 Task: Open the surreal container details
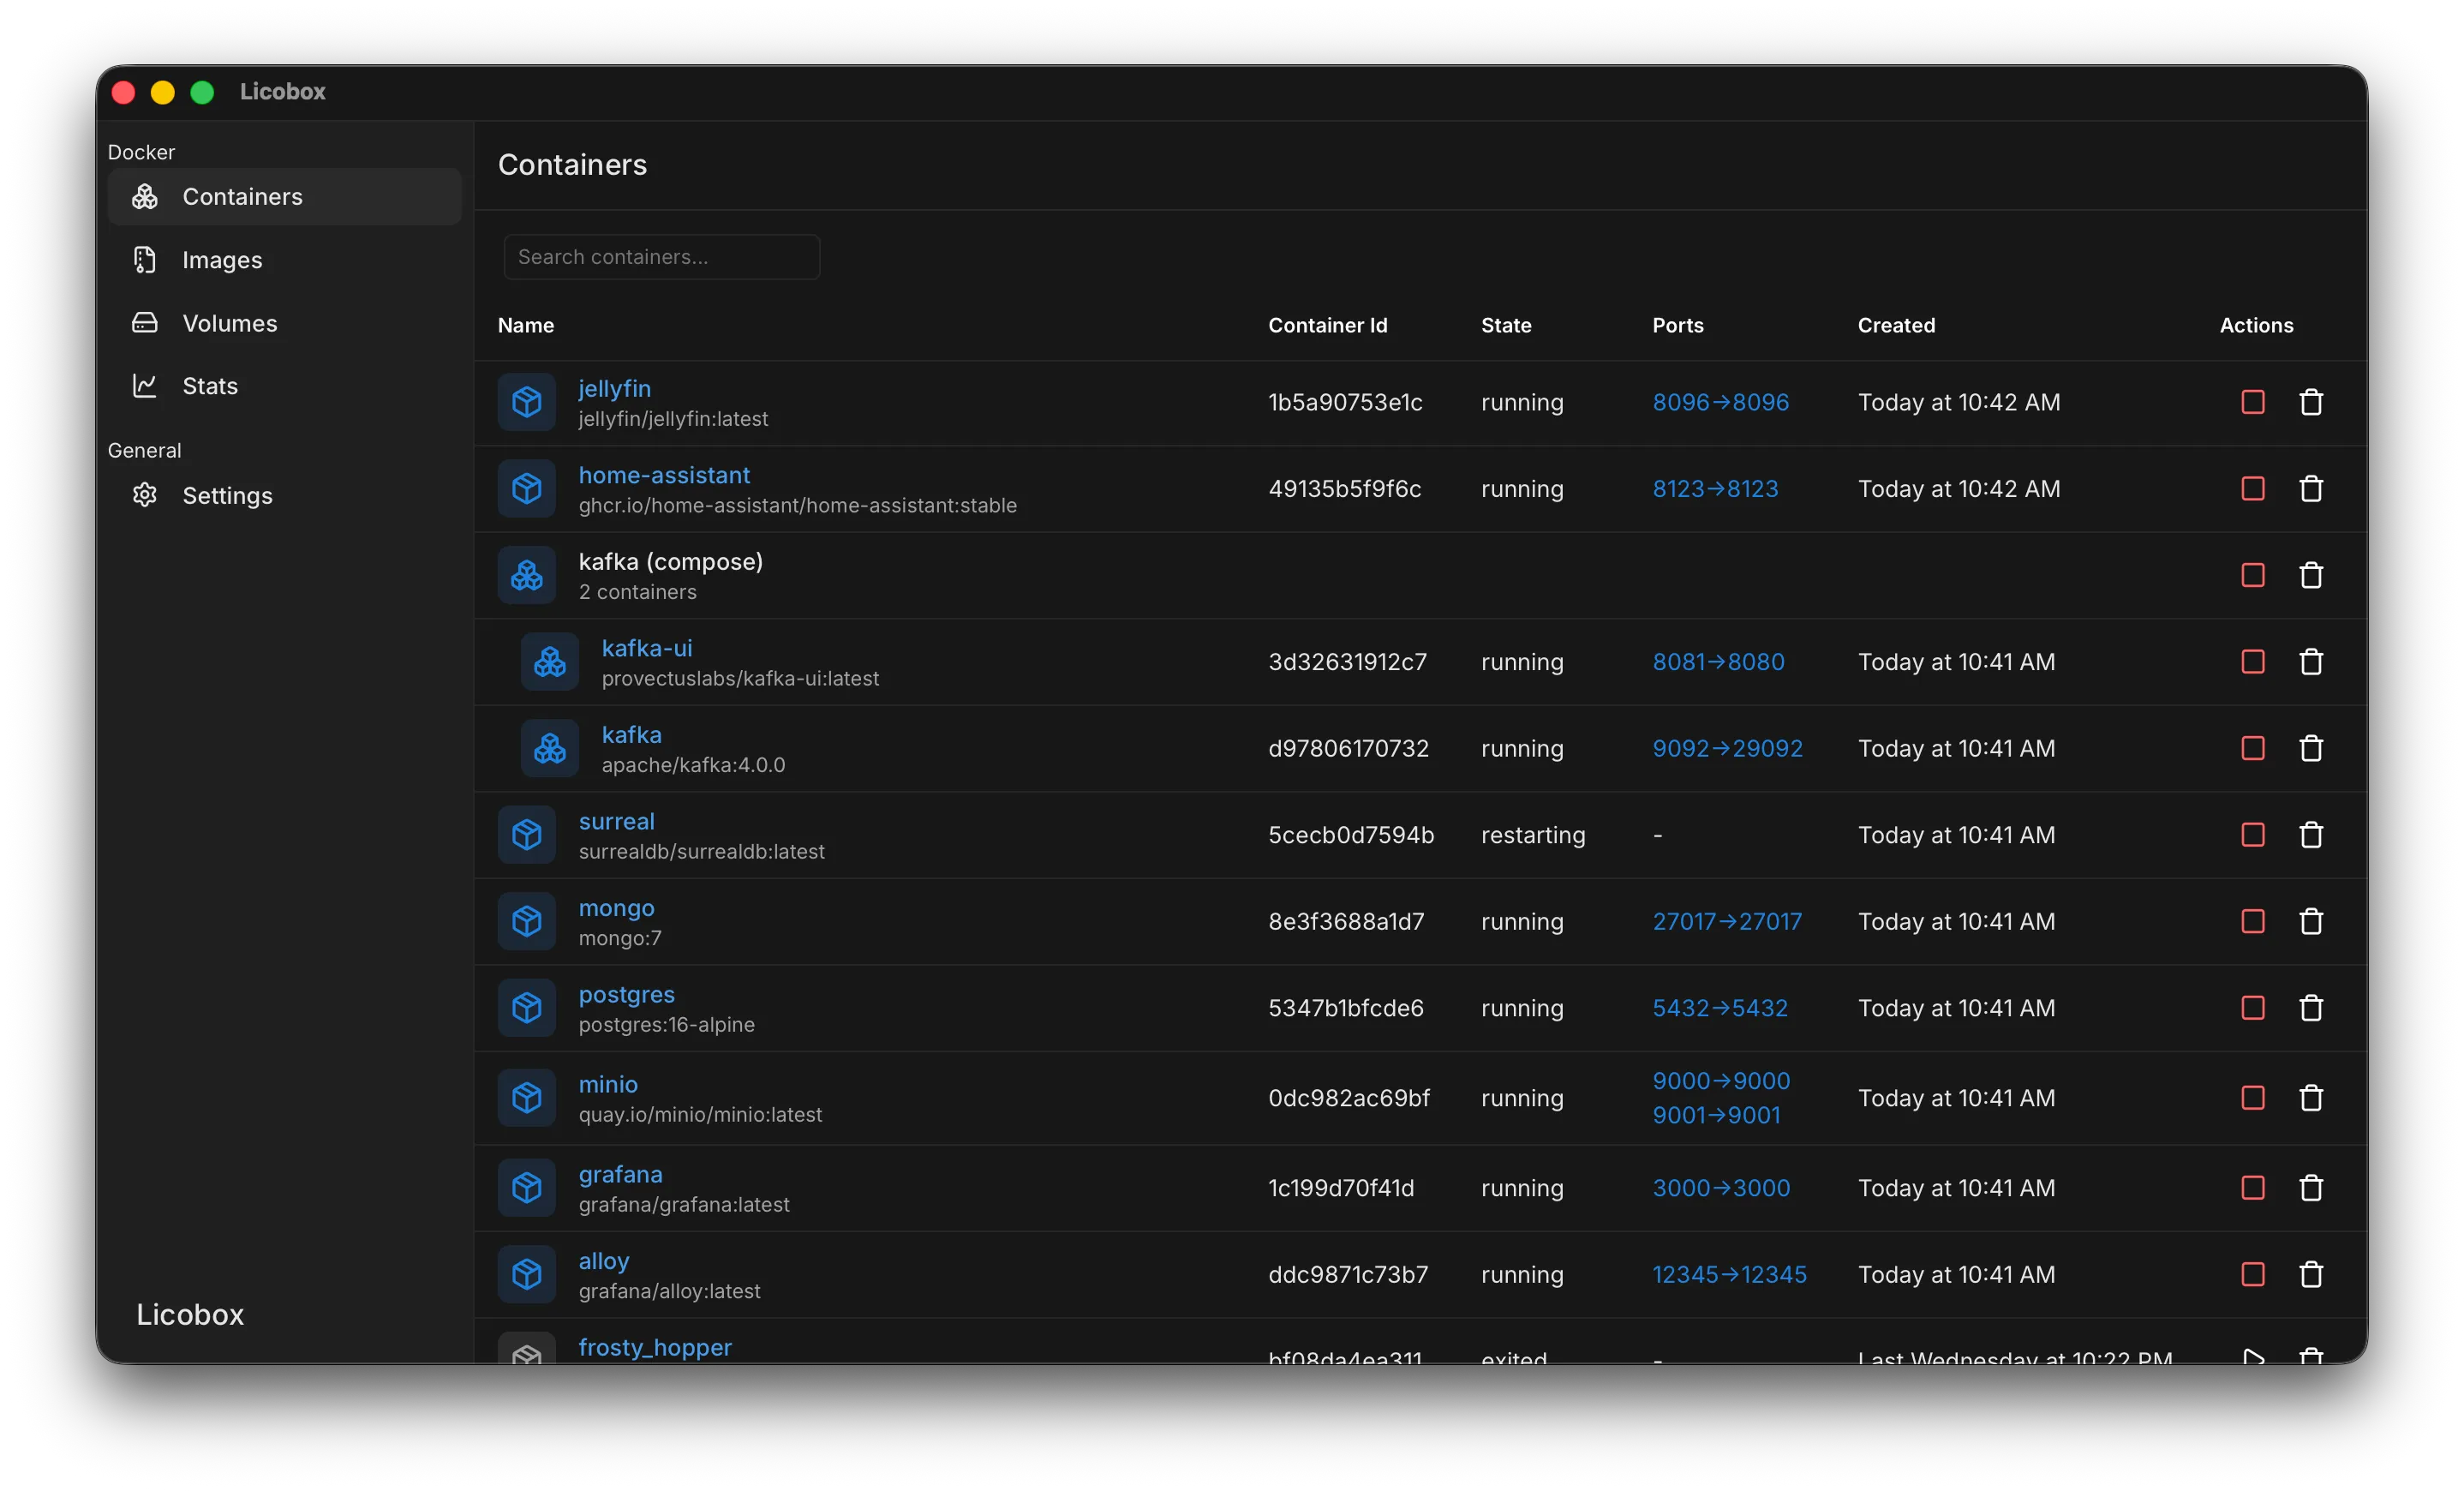[x=616, y=821]
